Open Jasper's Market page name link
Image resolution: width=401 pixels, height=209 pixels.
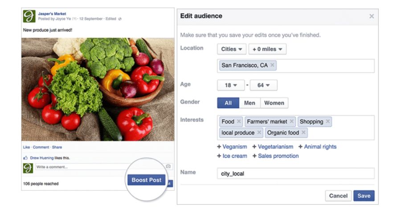[52, 13]
